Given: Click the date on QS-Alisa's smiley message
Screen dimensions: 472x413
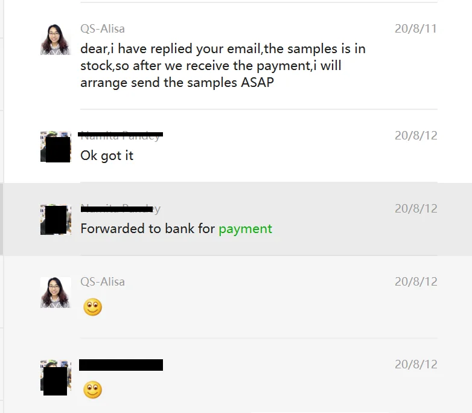Looking at the screenshot, I should [x=415, y=281].
